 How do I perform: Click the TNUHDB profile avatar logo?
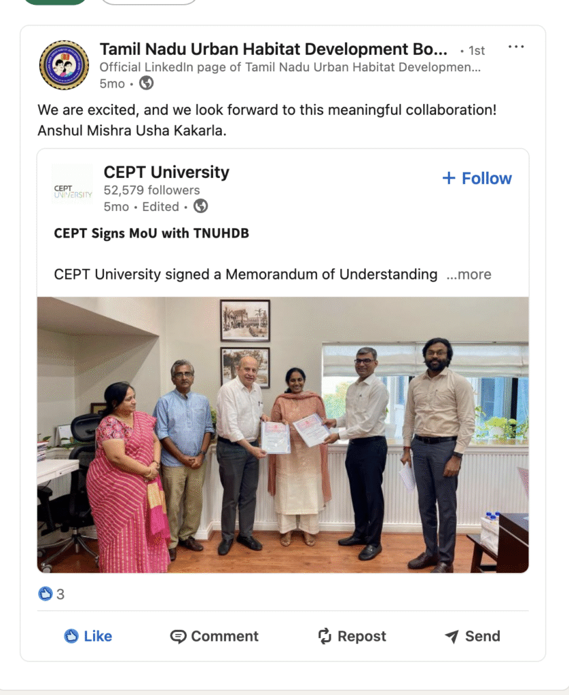point(64,65)
